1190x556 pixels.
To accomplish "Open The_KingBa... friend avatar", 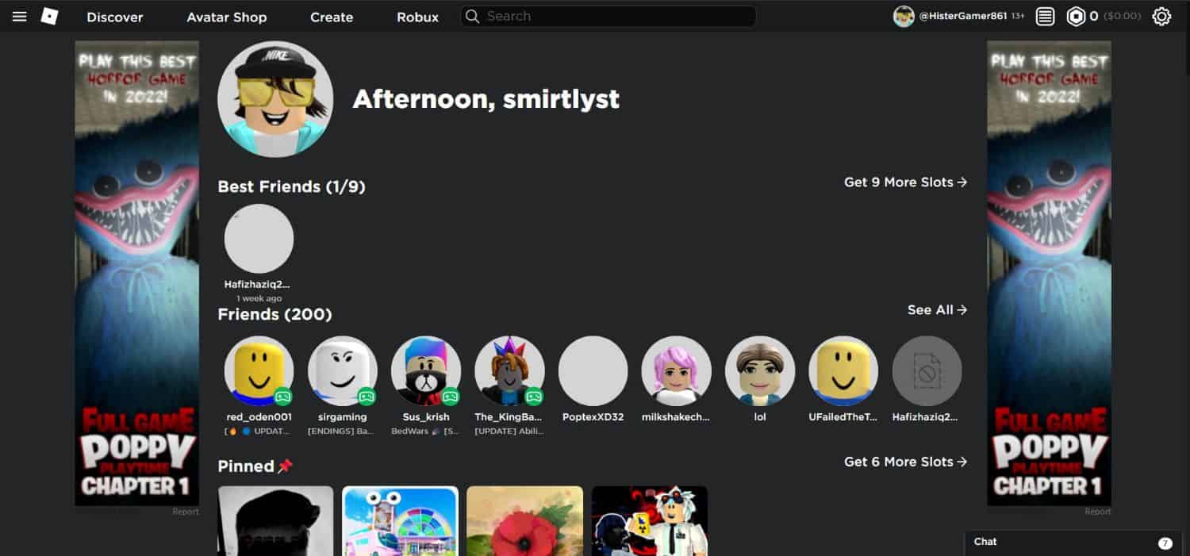I will (509, 371).
